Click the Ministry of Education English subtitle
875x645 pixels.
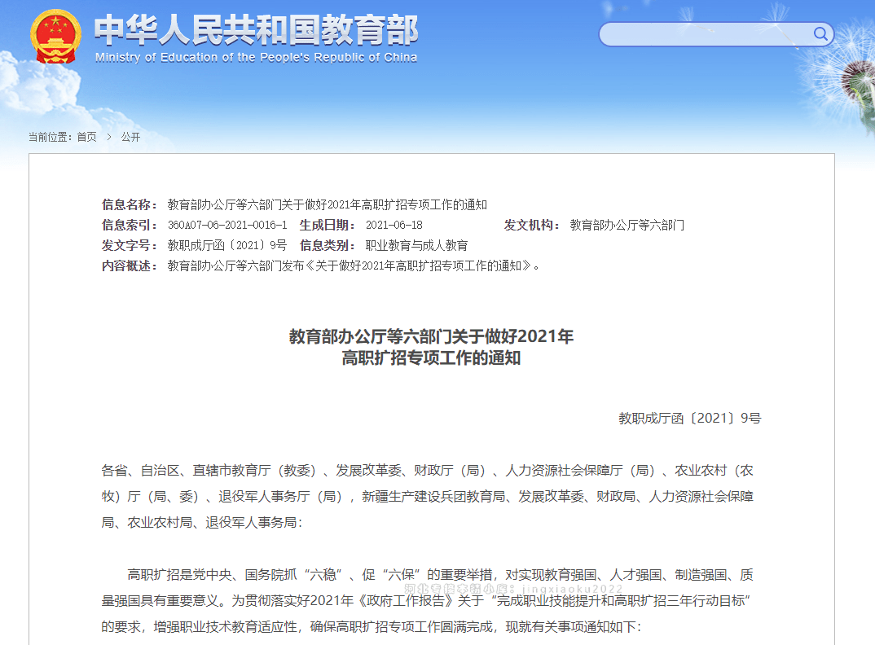(x=256, y=58)
